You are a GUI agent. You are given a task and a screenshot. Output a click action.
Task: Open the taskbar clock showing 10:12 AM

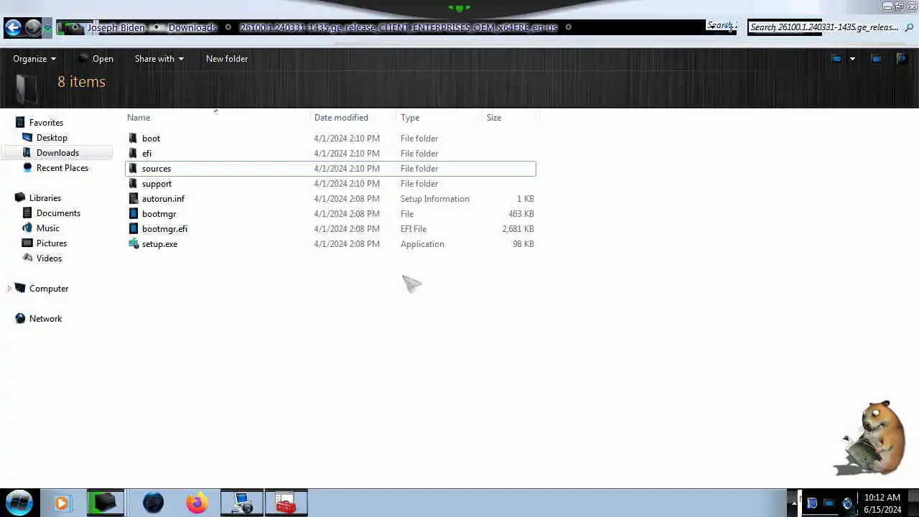[882, 503]
